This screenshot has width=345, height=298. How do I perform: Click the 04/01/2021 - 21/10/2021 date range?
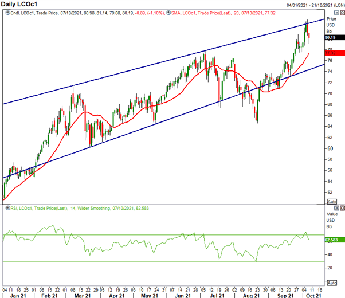pyautogui.click(x=310, y=5)
